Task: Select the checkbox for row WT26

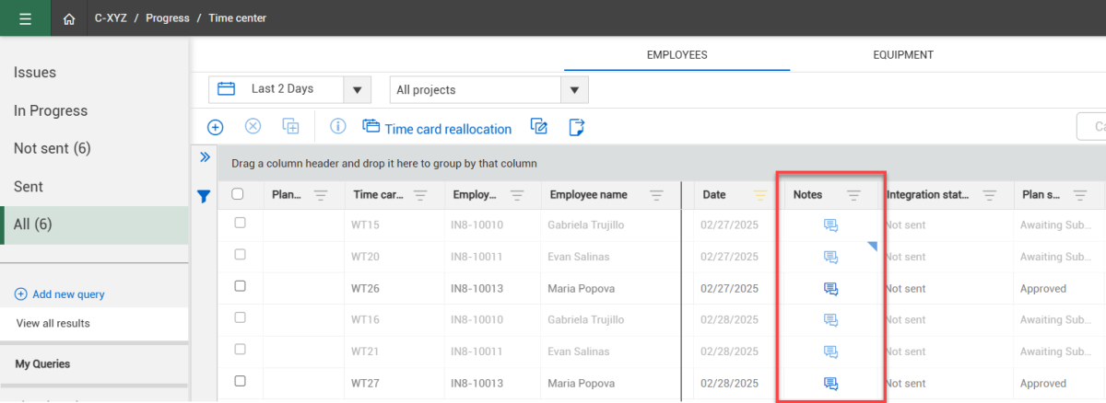Action: coord(240,287)
